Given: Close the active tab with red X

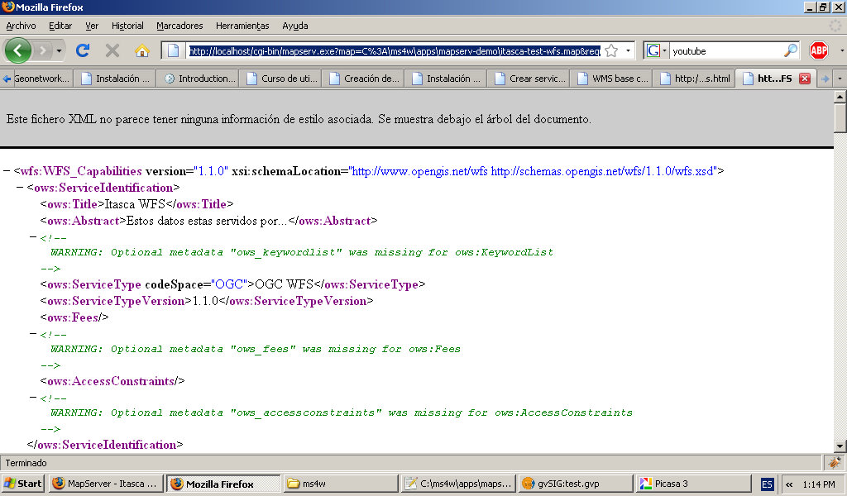Looking at the screenshot, I should pyautogui.click(x=805, y=79).
